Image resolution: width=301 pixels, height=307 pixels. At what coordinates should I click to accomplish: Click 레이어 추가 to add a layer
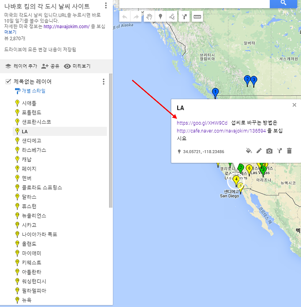pyautogui.click(x=21, y=66)
